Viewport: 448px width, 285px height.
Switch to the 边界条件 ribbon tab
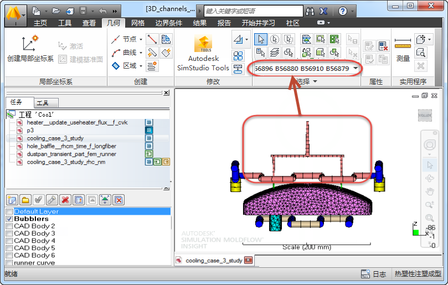pyautogui.click(x=168, y=23)
